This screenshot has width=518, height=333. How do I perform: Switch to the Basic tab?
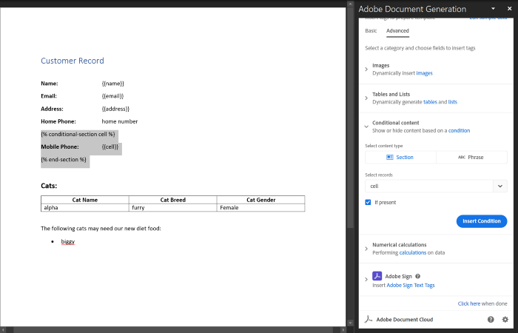tap(371, 31)
